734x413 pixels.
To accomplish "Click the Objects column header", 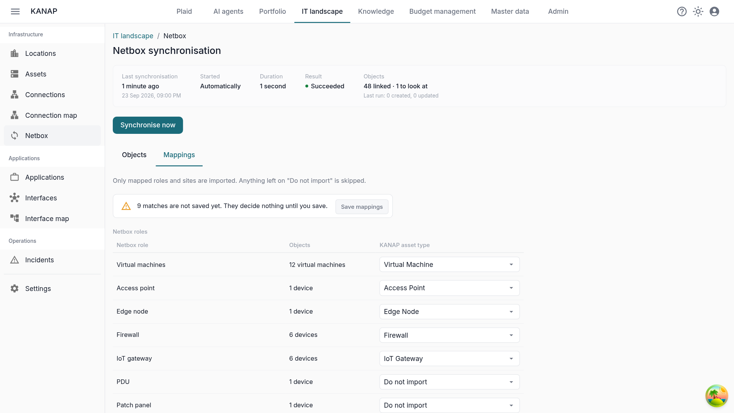I will point(299,245).
